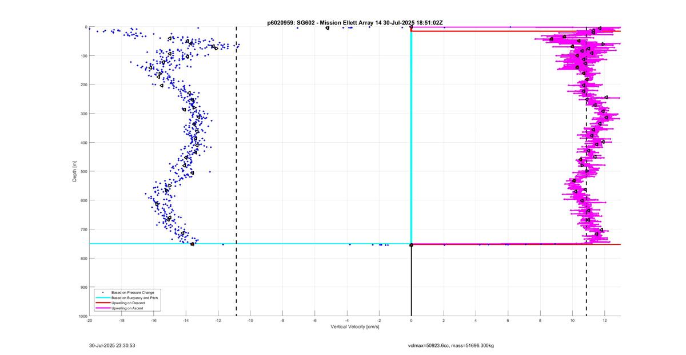The height and width of the screenshot is (355, 686).
Task: Click depth-axis tick label 300
Action: click(83, 114)
